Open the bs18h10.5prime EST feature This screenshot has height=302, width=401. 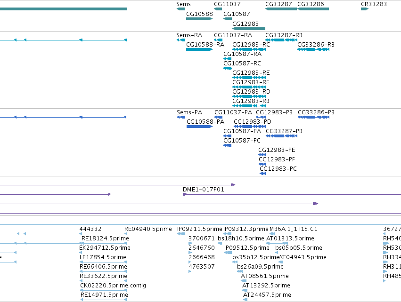click(x=220, y=243)
